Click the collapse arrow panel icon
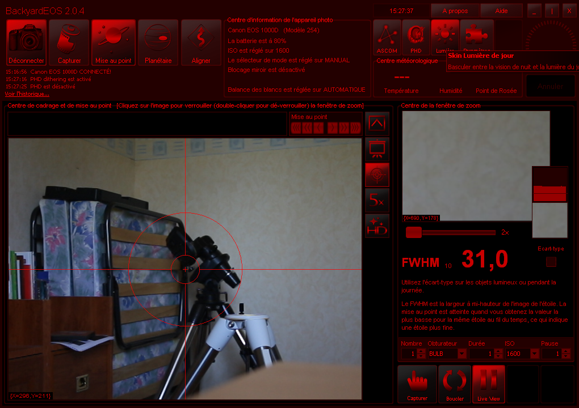The width and height of the screenshot is (579, 408). pos(377,124)
